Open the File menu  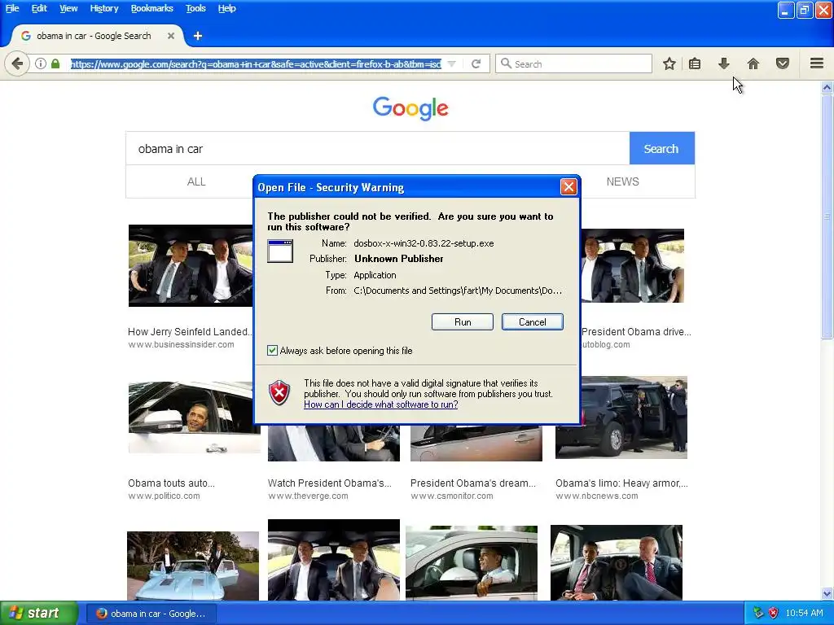pyautogui.click(x=12, y=8)
